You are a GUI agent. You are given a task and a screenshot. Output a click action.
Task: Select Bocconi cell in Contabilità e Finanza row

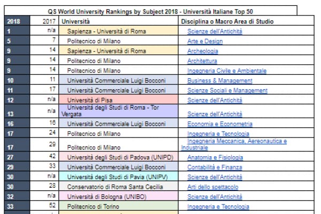point(118,166)
